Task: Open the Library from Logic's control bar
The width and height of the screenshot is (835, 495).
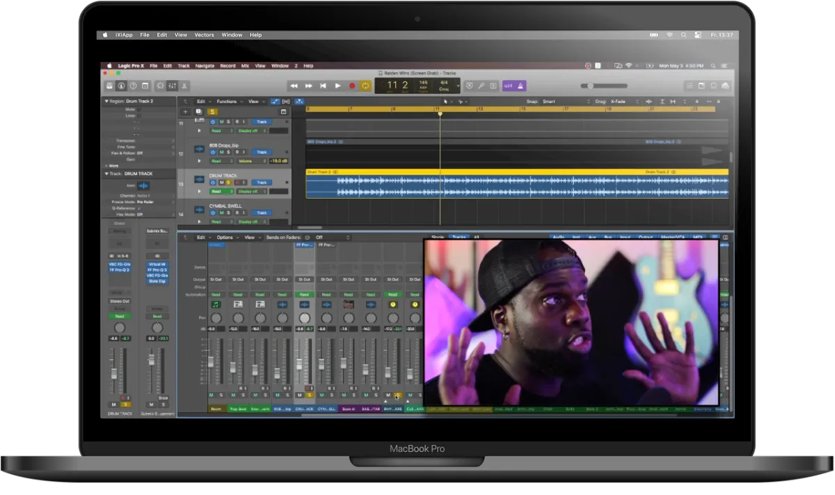Action: tap(110, 86)
